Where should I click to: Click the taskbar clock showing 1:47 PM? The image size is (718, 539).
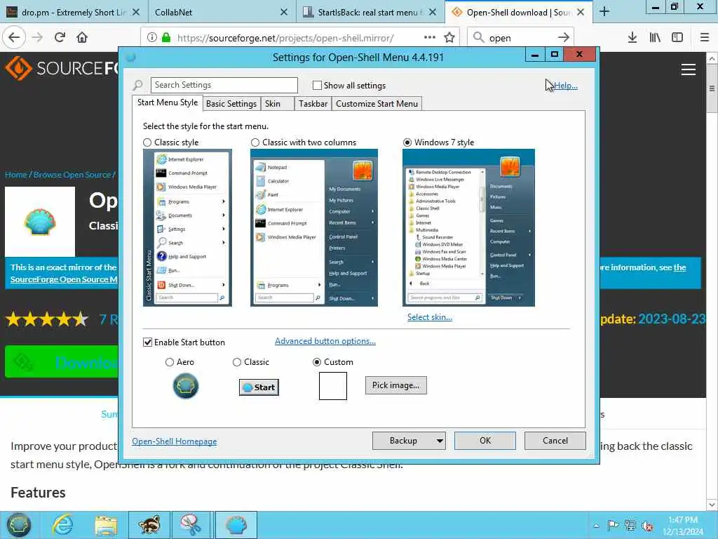682,525
